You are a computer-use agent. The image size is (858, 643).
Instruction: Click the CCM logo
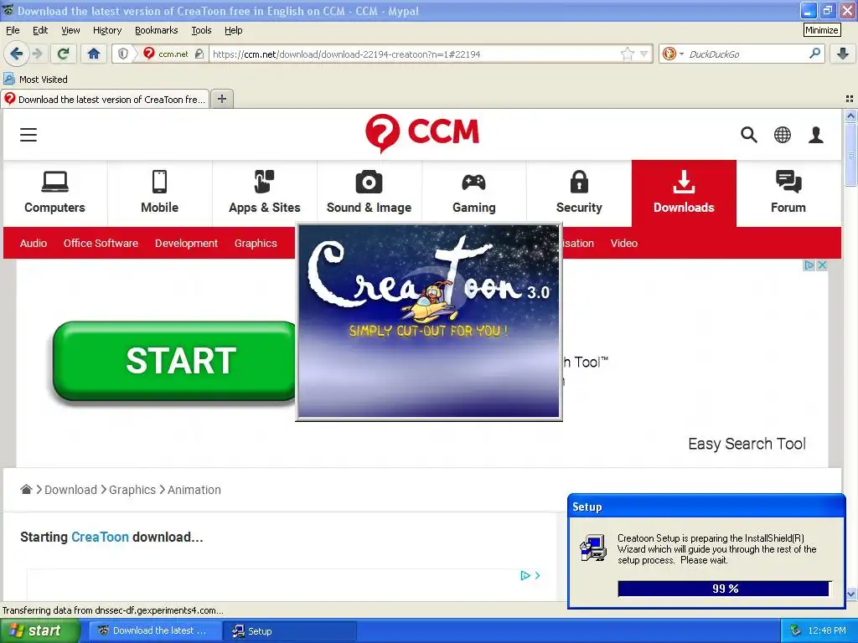[421, 133]
